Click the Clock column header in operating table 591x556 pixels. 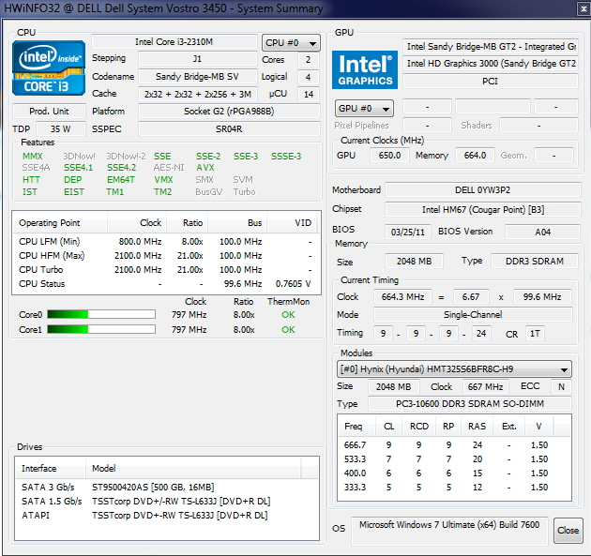(137, 222)
